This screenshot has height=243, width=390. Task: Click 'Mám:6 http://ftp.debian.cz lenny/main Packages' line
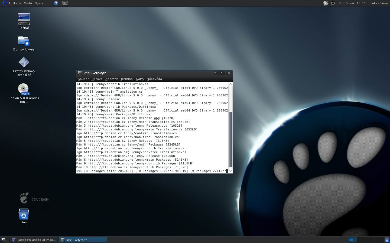click(128, 144)
